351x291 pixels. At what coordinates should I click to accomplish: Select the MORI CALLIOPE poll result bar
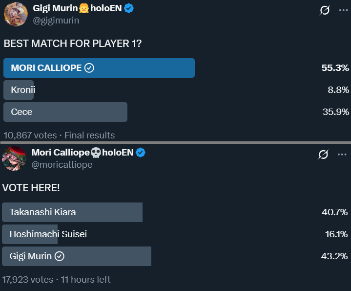99,68
